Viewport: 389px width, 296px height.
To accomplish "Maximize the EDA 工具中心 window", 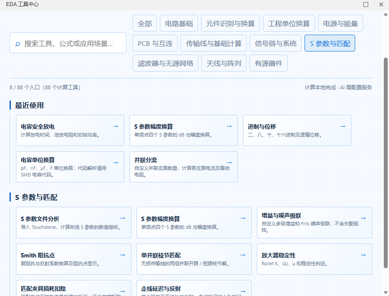I will (x=366, y=4).
